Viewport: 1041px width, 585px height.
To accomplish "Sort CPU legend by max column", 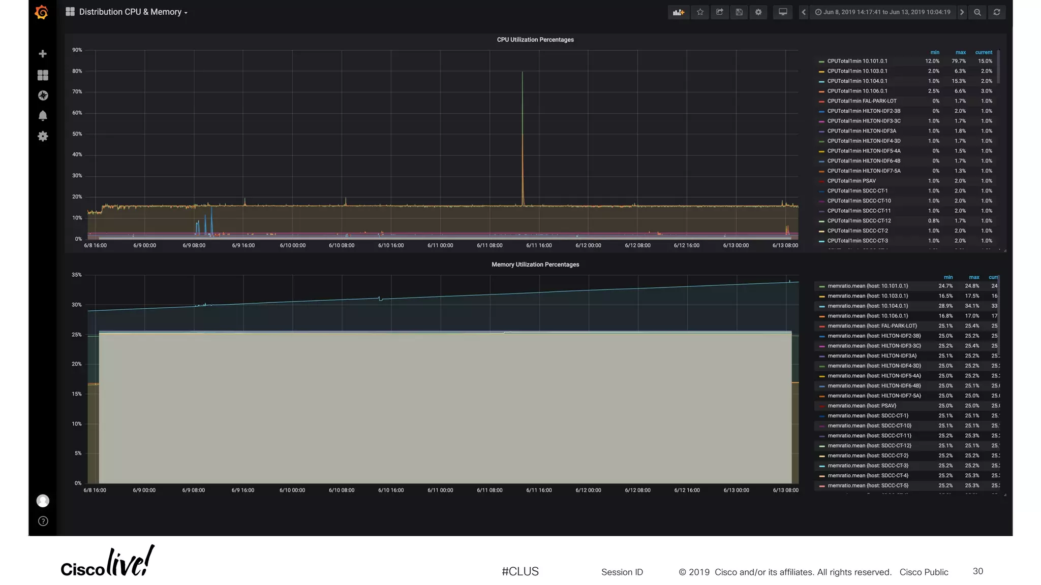I will coord(960,52).
